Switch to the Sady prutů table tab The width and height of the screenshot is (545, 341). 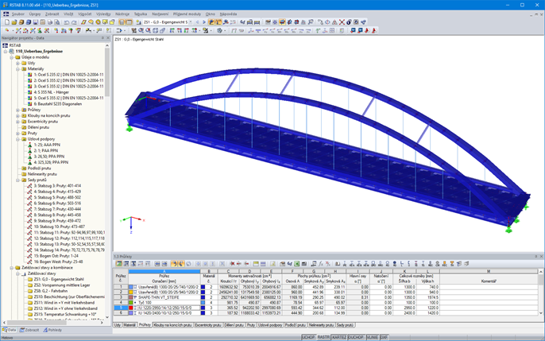[x=345, y=325]
